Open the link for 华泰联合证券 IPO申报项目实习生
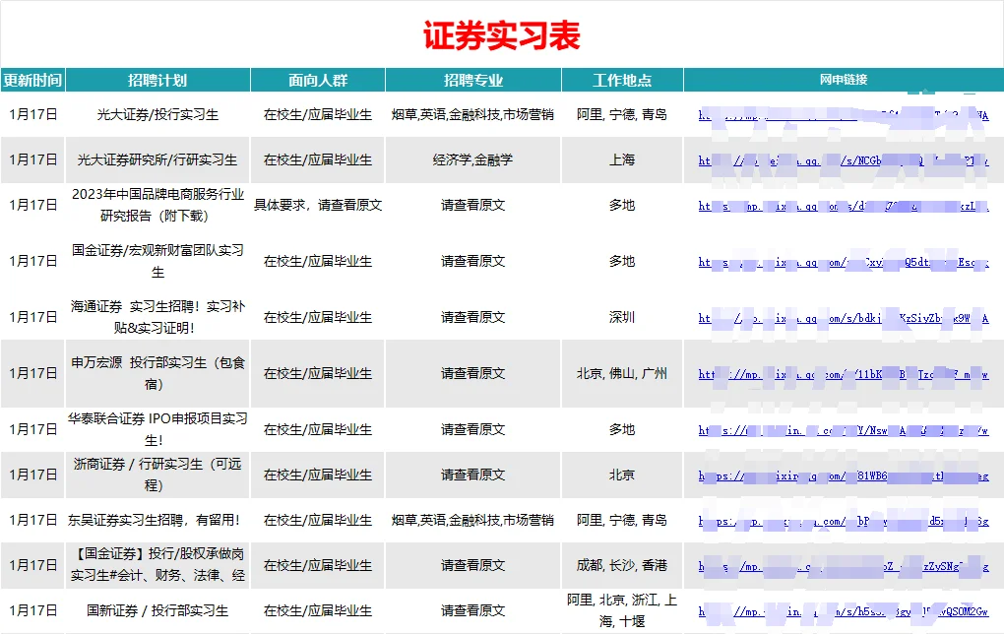Viewport: 1004px width, 634px height. (844, 430)
